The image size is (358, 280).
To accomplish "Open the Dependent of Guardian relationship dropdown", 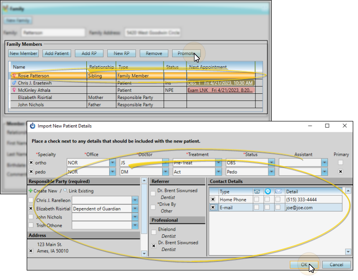I will pyautogui.click(x=135, y=209).
